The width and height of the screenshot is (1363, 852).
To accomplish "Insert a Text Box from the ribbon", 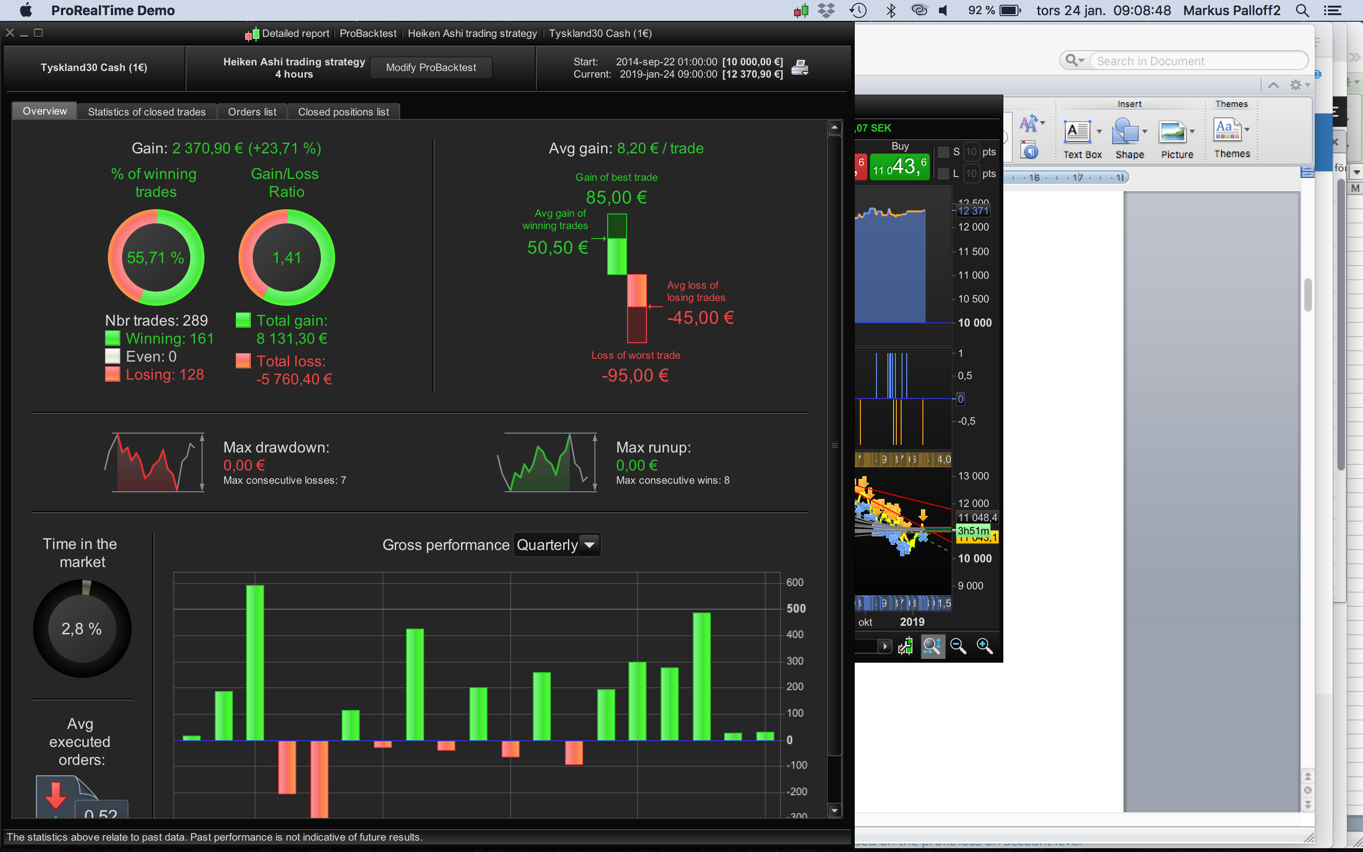I will pyautogui.click(x=1077, y=133).
